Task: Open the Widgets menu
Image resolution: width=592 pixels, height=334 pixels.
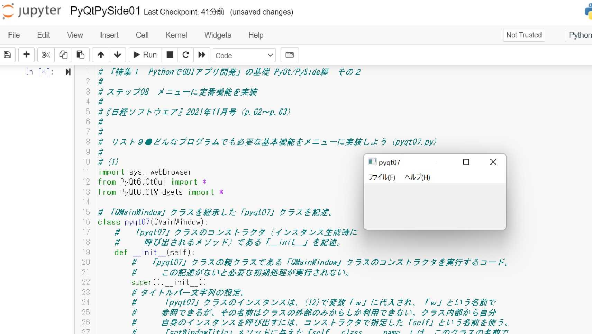Action: (217, 35)
